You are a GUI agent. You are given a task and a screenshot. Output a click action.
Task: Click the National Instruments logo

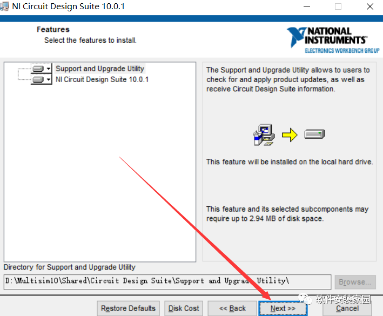tap(333, 40)
